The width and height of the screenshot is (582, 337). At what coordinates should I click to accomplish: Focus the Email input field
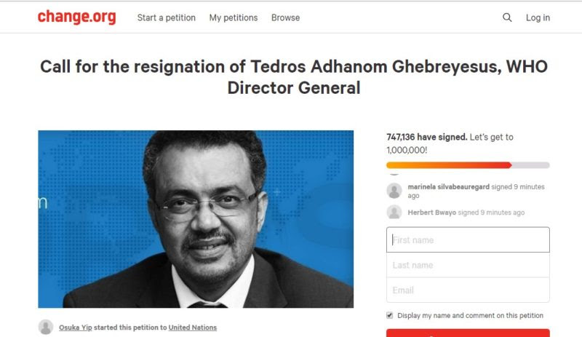[x=468, y=290]
